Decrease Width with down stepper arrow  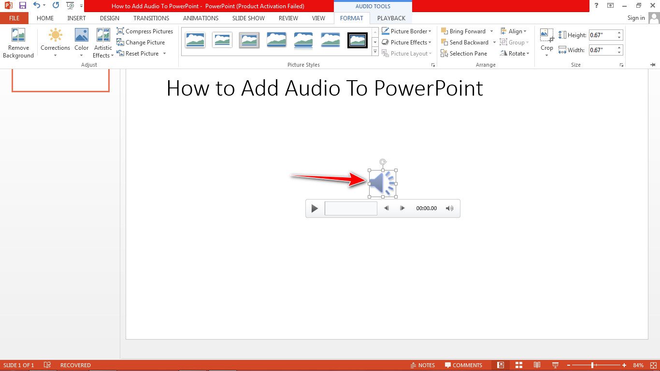tap(619, 53)
